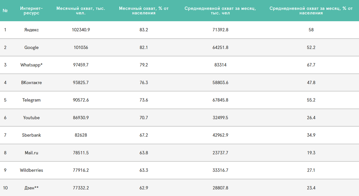Click the 'Месячный охват, % от населения' header
Viewport: 359px width, 196px height.
(144, 11)
